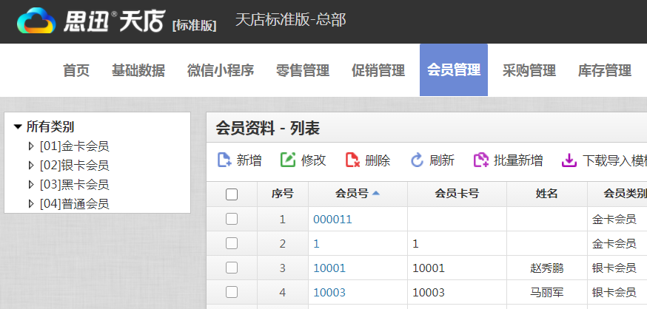Image resolution: width=647 pixels, height=309 pixels.
Task: Click the 新增 button label
Action: (x=249, y=160)
